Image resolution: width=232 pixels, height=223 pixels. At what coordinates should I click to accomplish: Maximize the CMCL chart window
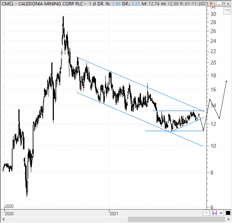click(x=223, y=4)
